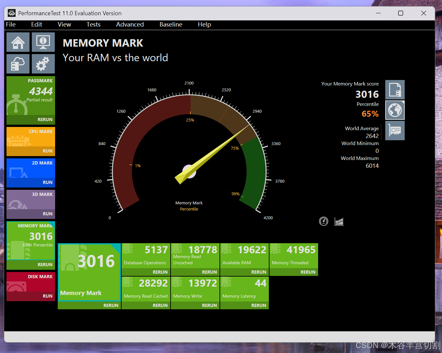Click the globe world comparison icon
442x353 pixels.
(395, 110)
